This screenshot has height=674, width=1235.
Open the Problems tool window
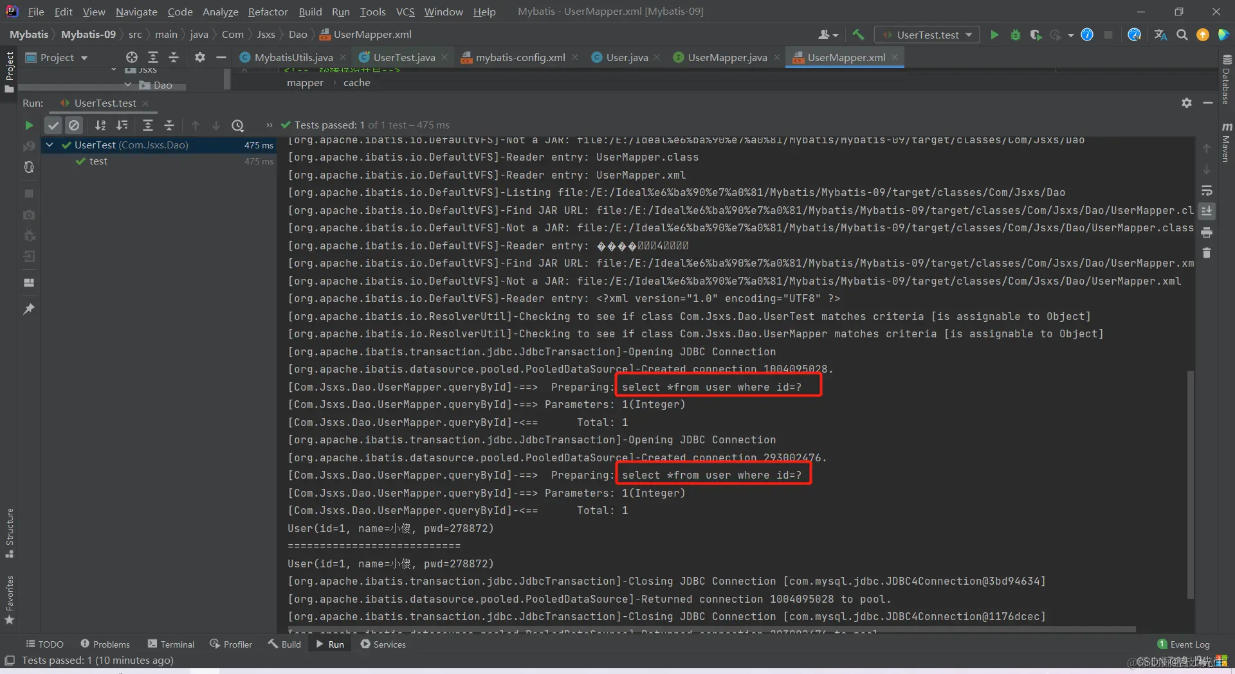click(x=105, y=644)
